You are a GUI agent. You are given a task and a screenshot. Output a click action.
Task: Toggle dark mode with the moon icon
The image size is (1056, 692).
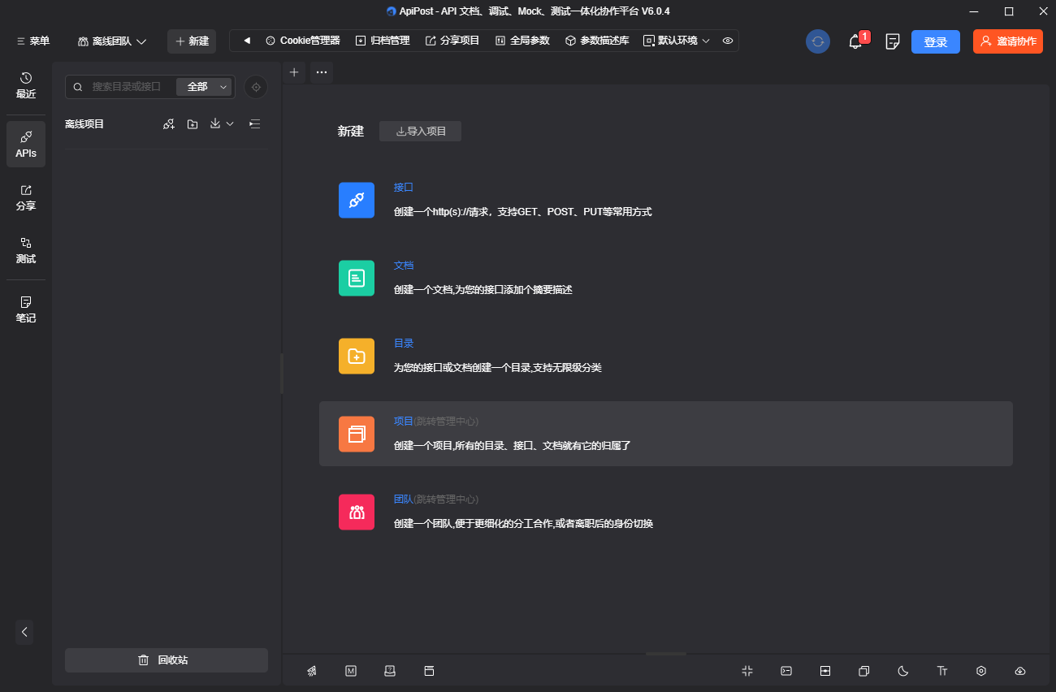902,671
